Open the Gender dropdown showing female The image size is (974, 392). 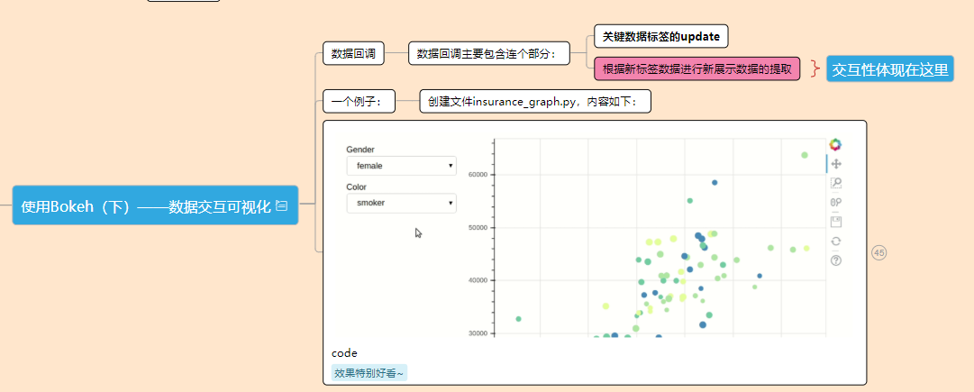(401, 166)
